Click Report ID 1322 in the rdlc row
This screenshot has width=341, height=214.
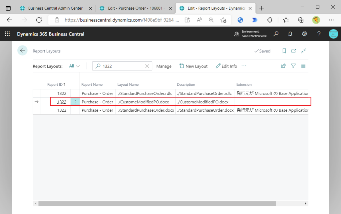(x=62, y=93)
